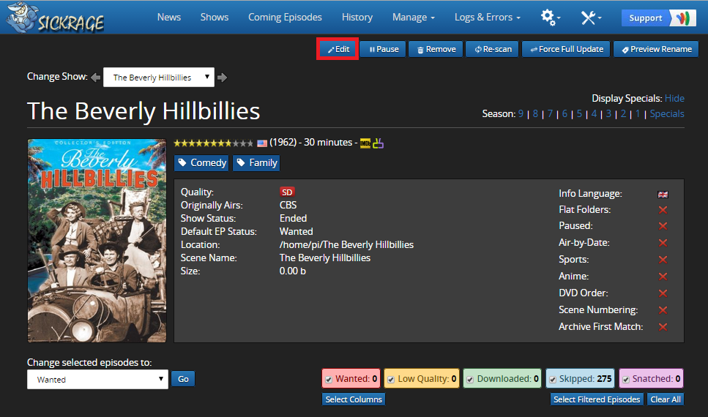
Task: Open the gear settings menu
Action: tap(549, 17)
